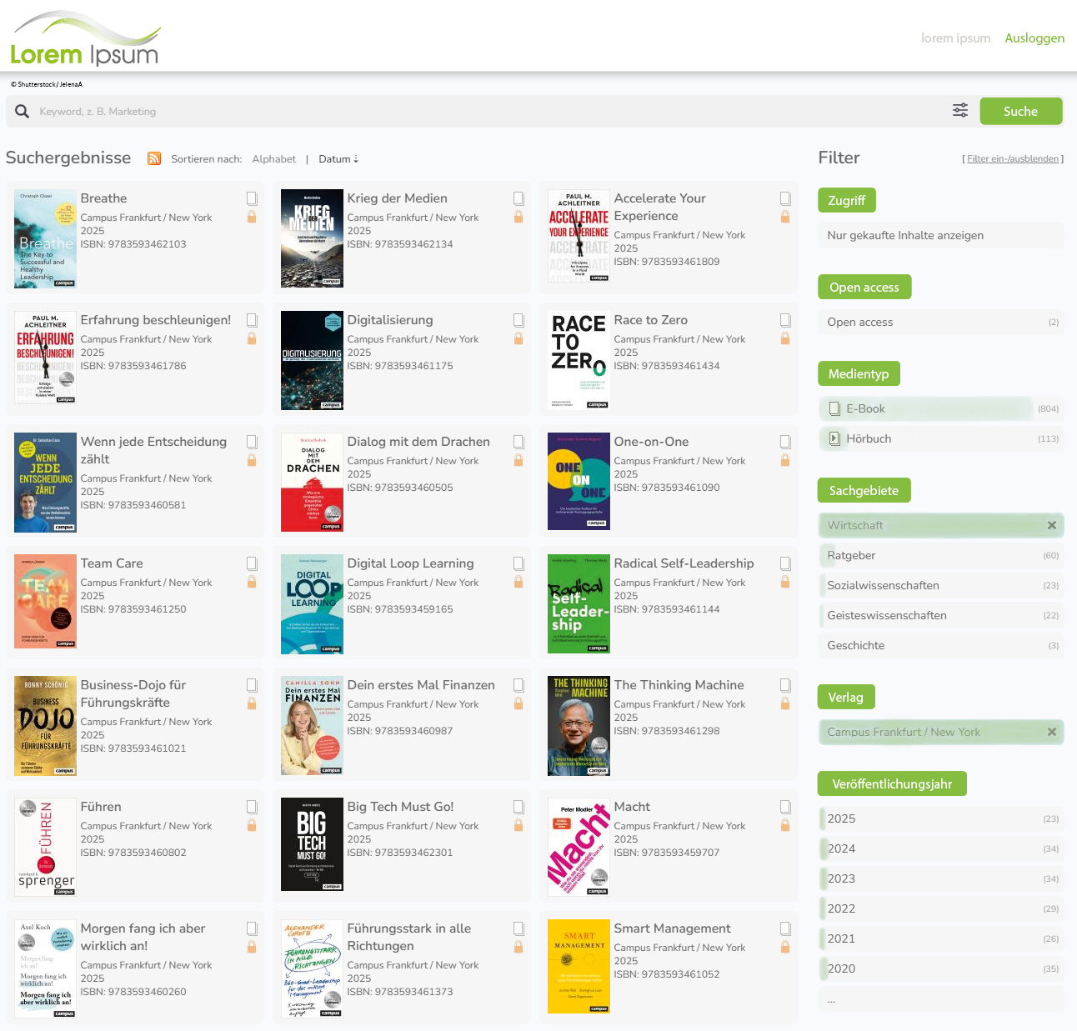Click the e-book icon for Breathe
Screen dimensions: 1077x1031
click(252, 198)
